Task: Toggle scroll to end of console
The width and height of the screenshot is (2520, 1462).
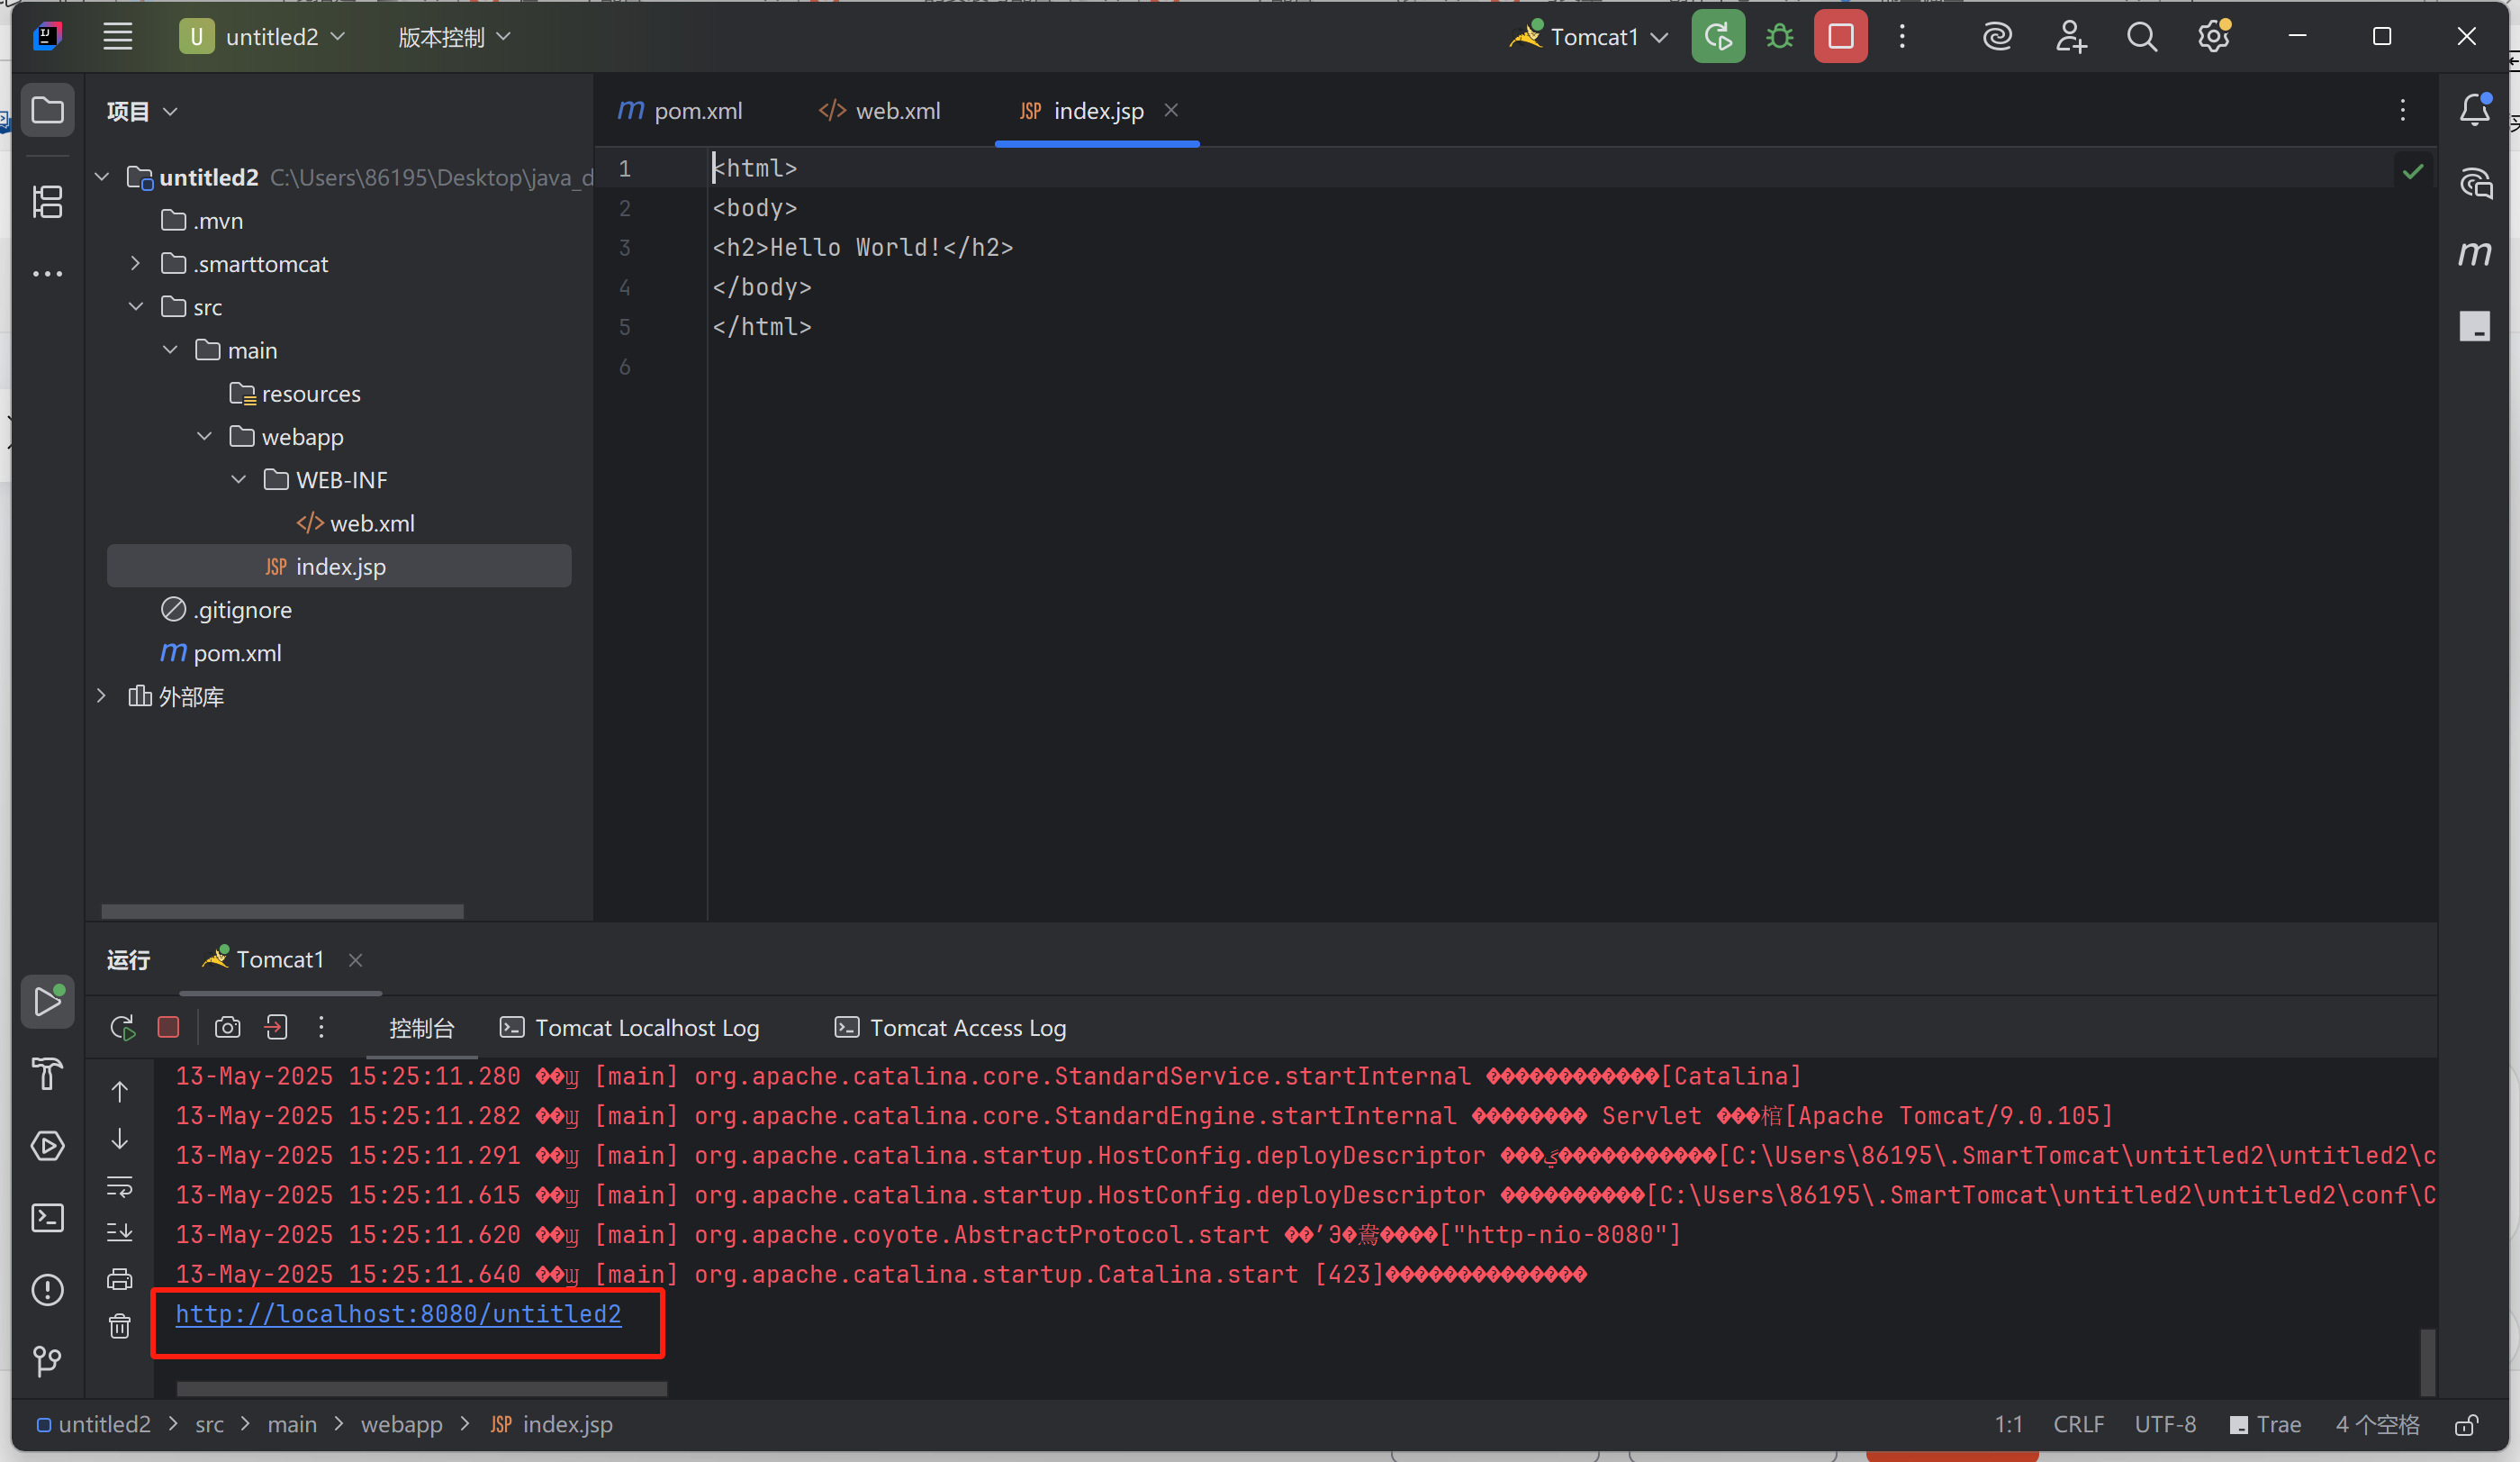Action: click(120, 1231)
